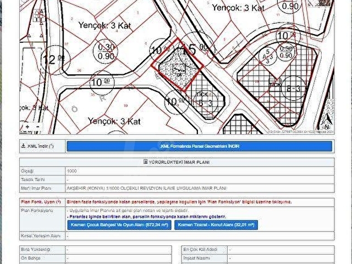Click the Ölçeği label
The width and height of the screenshot is (352, 264).
pos(27,171)
